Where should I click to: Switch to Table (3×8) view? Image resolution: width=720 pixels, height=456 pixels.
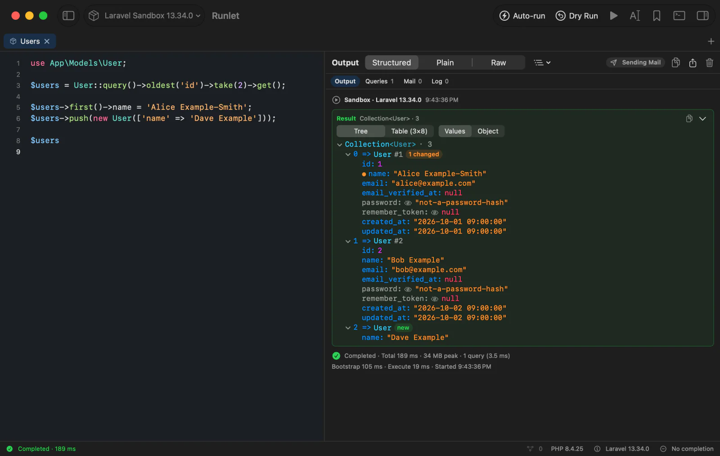click(x=409, y=131)
